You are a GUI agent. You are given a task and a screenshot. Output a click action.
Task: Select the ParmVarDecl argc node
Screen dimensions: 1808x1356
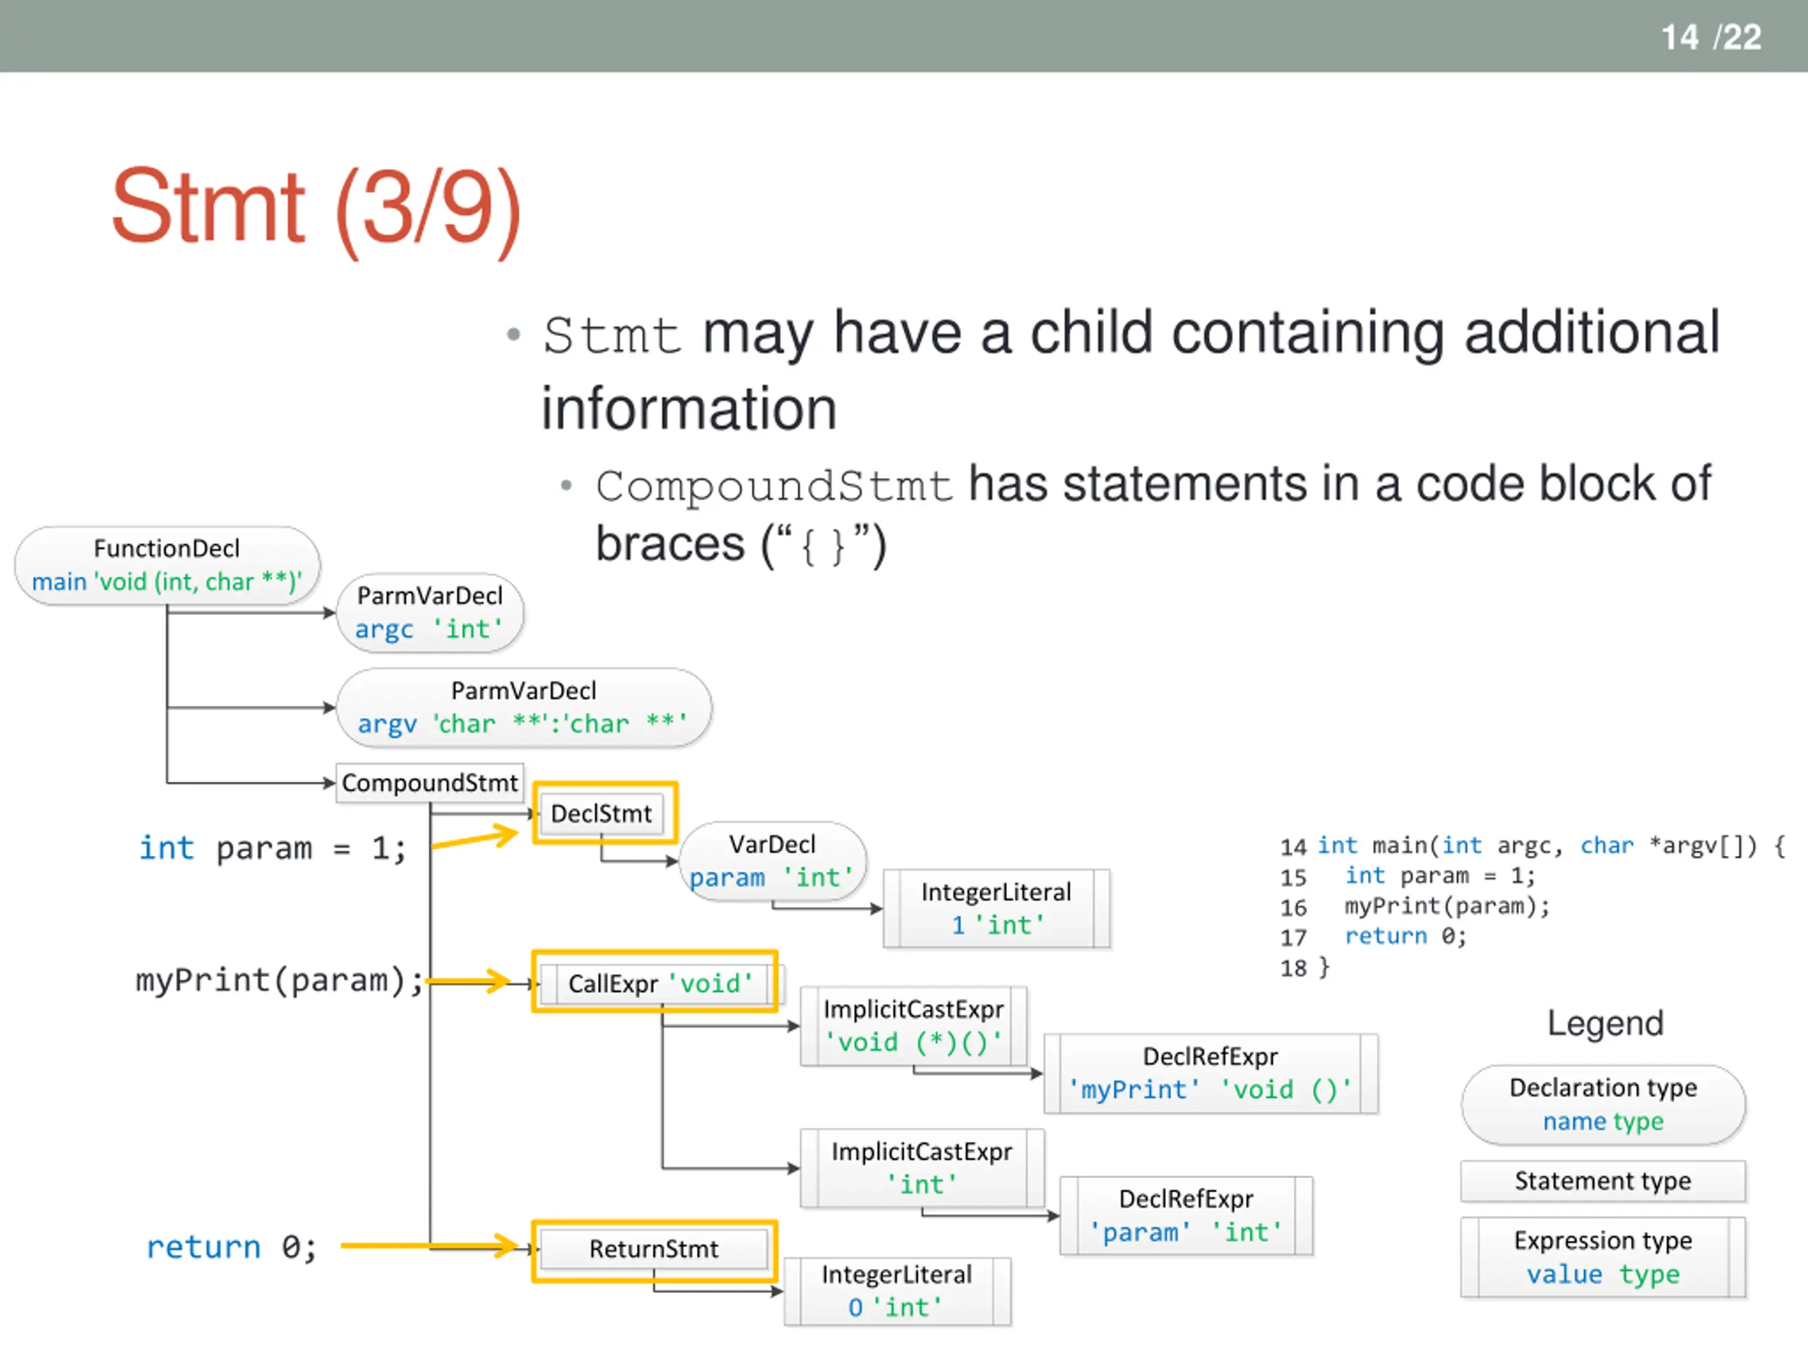(x=430, y=613)
